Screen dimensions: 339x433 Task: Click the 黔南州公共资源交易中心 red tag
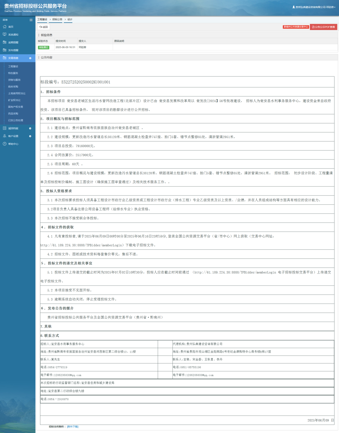pyautogui.click(x=296, y=27)
